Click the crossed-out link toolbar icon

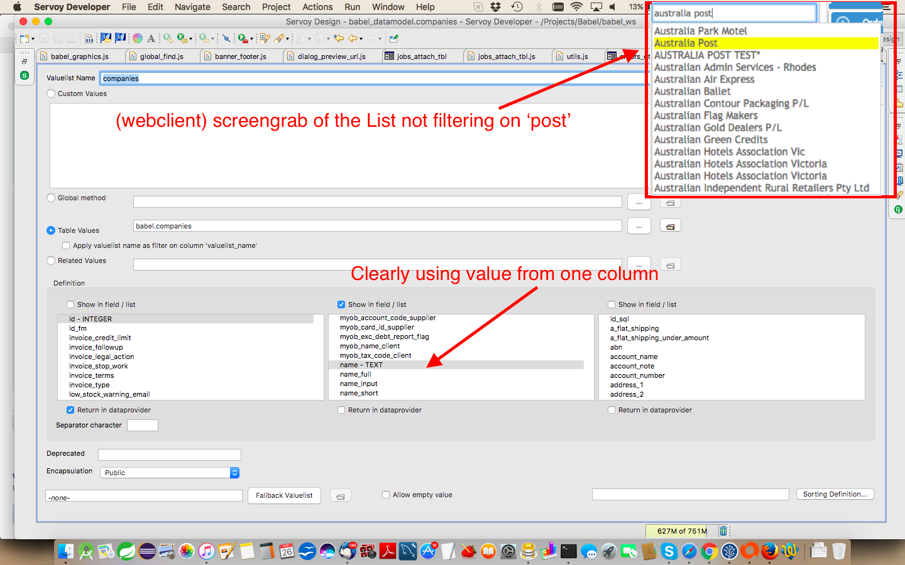226,38
